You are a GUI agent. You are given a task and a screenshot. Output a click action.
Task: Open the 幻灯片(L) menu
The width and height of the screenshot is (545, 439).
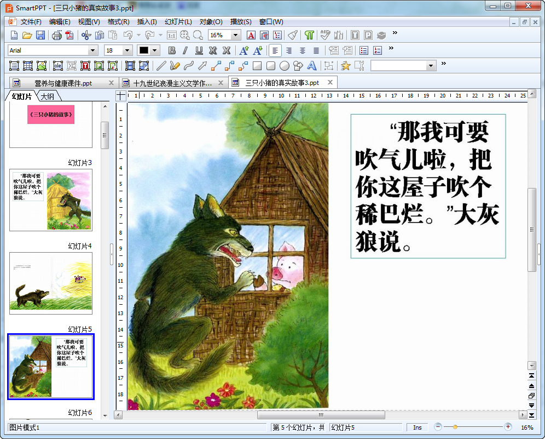[x=178, y=22]
